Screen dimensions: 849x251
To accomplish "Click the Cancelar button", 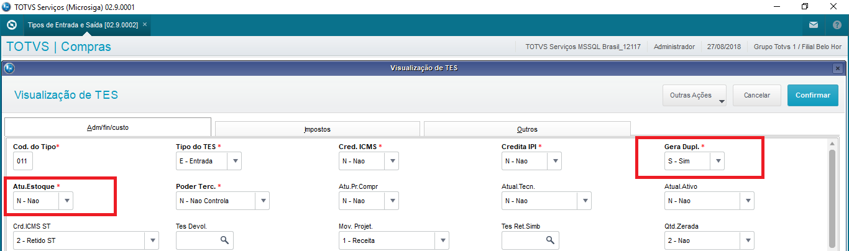I will 757,95.
